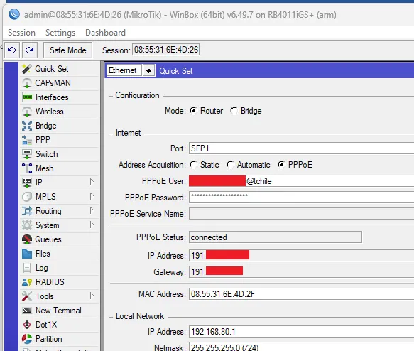
Task: Open the Partition pie icon
Action: click(27, 339)
